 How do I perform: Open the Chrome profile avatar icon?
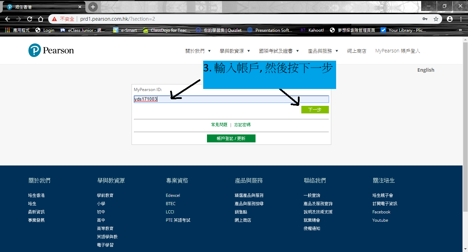point(450,19)
